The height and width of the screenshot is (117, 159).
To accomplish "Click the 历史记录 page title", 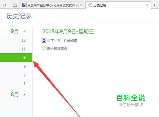I will pos(19,16).
